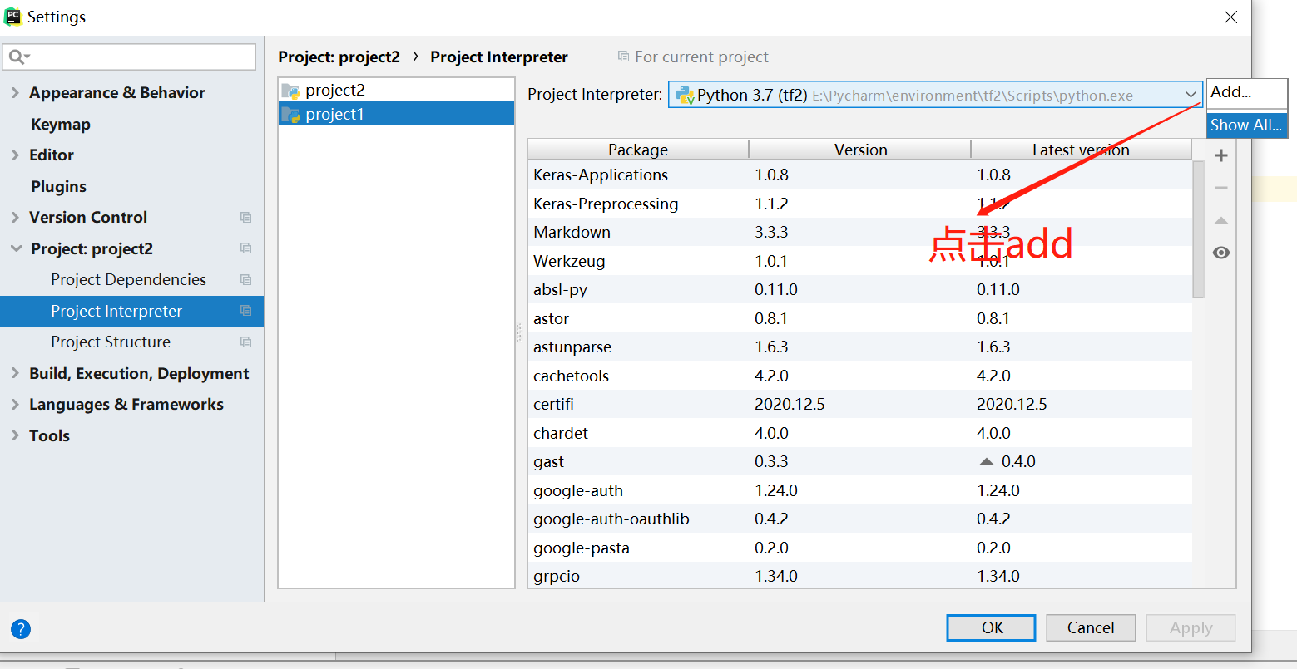
Task: Install a new package with the plus icon
Action: pyautogui.click(x=1220, y=155)
